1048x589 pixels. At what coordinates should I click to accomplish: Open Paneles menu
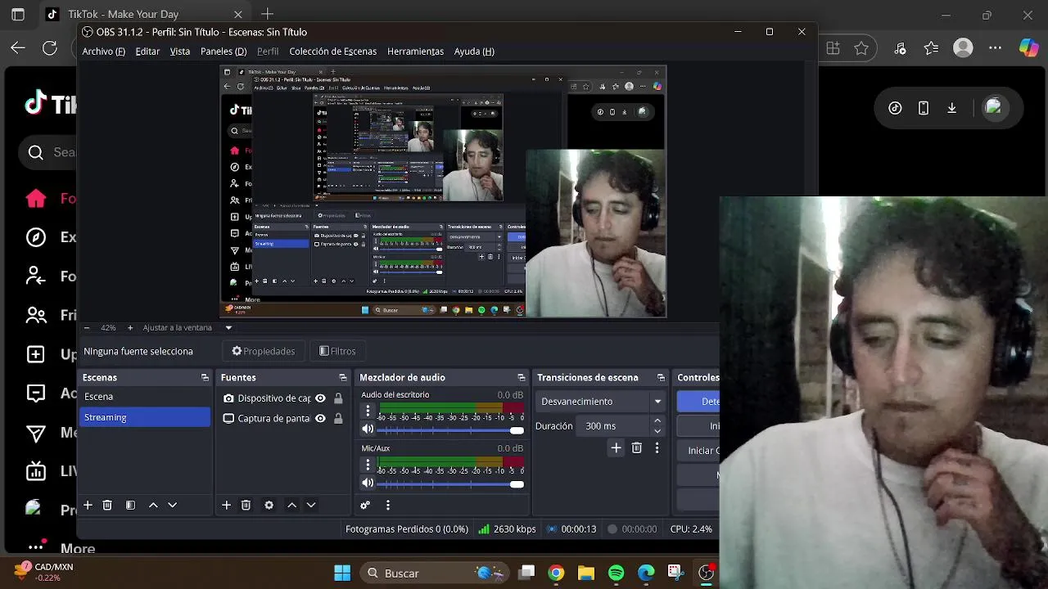224,52
